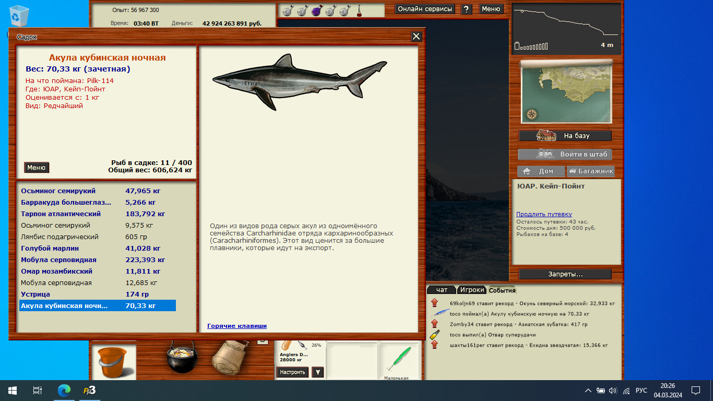Open the Меню button inside the Садок window
713x401 pixels.
click(x=37, y=168)
